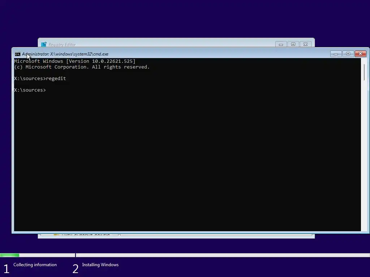Viewport: 370px width, 277px height.
Task: Click the empty 'X:\sources>' prompt line
Action: click(x=30, y=90)
